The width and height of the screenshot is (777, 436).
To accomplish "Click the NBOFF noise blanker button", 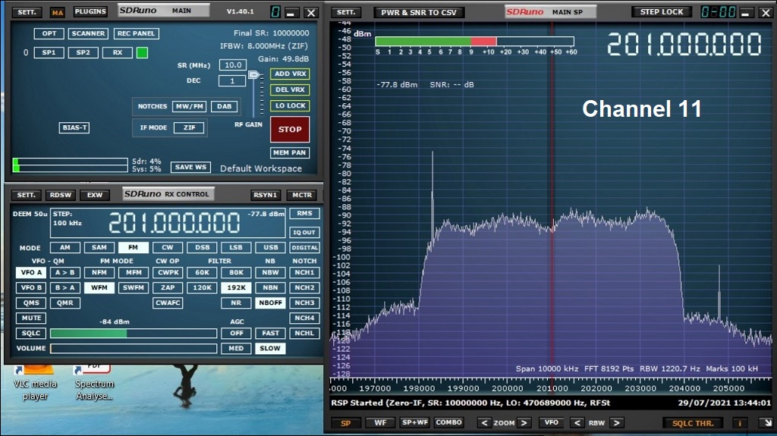I will pyautogui.click(x=270, y=303).
